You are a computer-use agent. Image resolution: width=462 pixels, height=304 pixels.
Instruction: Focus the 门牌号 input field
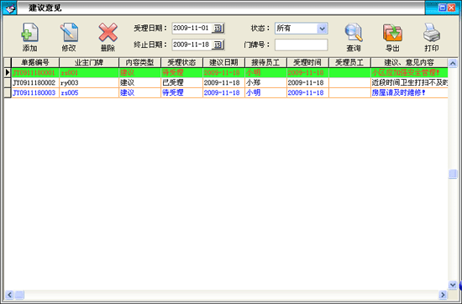[x=301, y=45]
